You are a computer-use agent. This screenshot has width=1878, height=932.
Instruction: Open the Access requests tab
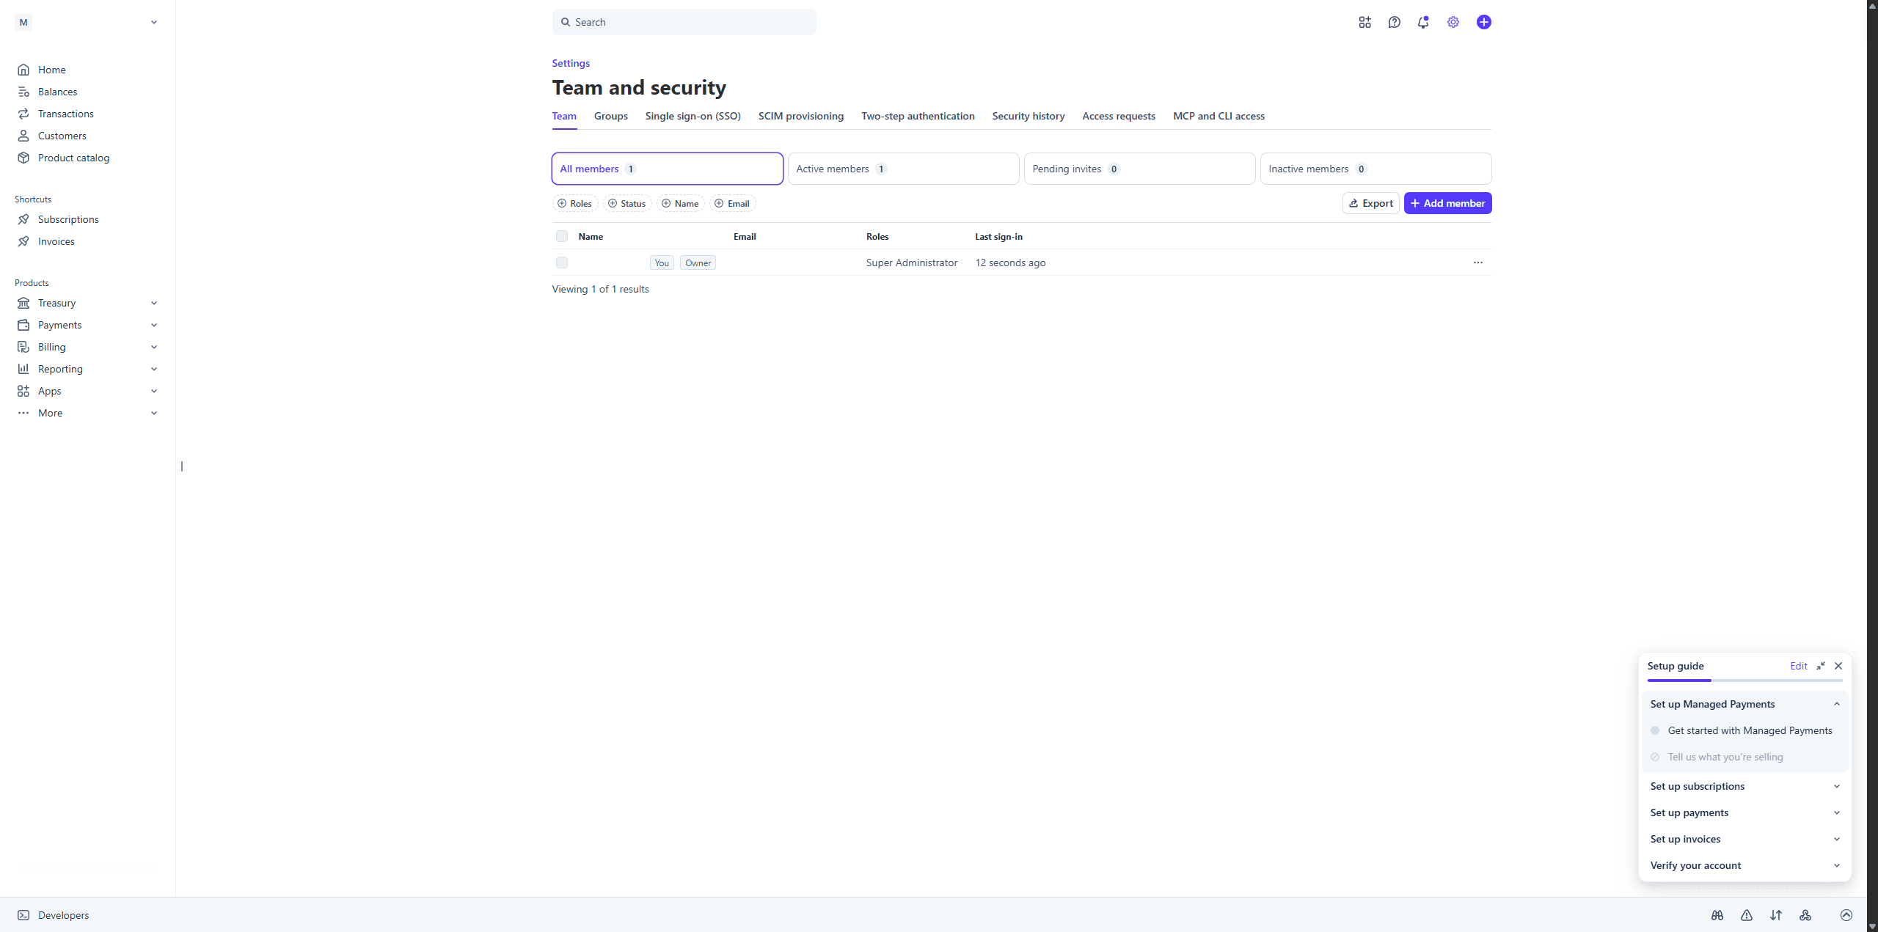coord(1118,116)
